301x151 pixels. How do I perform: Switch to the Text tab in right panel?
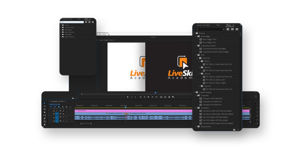coord(218,25)
